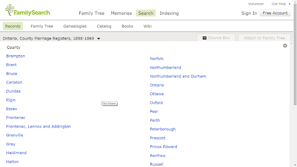Viewport: 297px width, 167px height.
Task: Click the page vertical scrollbar thumb
Action: pyautogui.click(x=295, y=54)
